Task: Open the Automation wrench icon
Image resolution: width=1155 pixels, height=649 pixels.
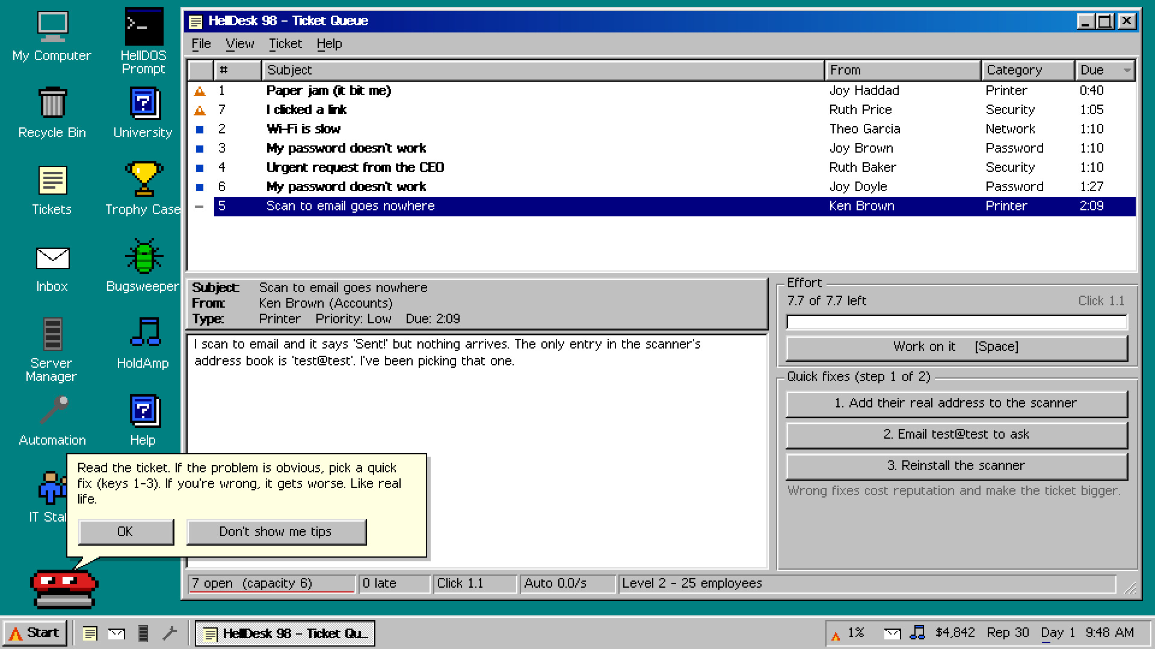Action: point(52,419)
